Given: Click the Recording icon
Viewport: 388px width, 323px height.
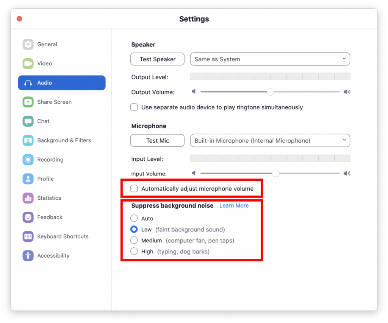Looking at the screenshot, I should pyautogui.click(x=28, y=160).
